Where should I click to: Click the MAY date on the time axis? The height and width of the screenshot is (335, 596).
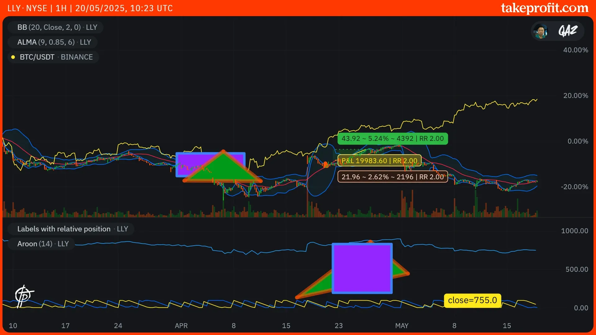(x=402, y=326)
